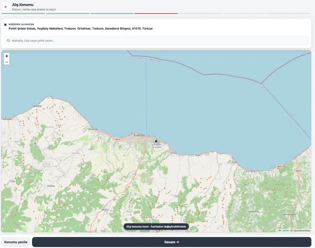Click the NEREDEN ALINACAK heading
The width and height of the screenshot is (315, 248).
tap(21, 24)
